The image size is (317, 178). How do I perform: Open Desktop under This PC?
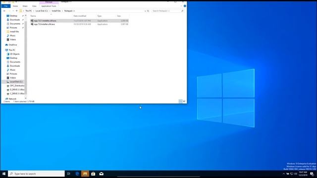pos(13,58)
